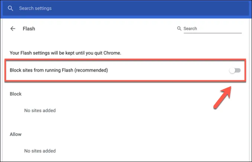Click the Flash settings kept until quit notice

click(71, 53)
